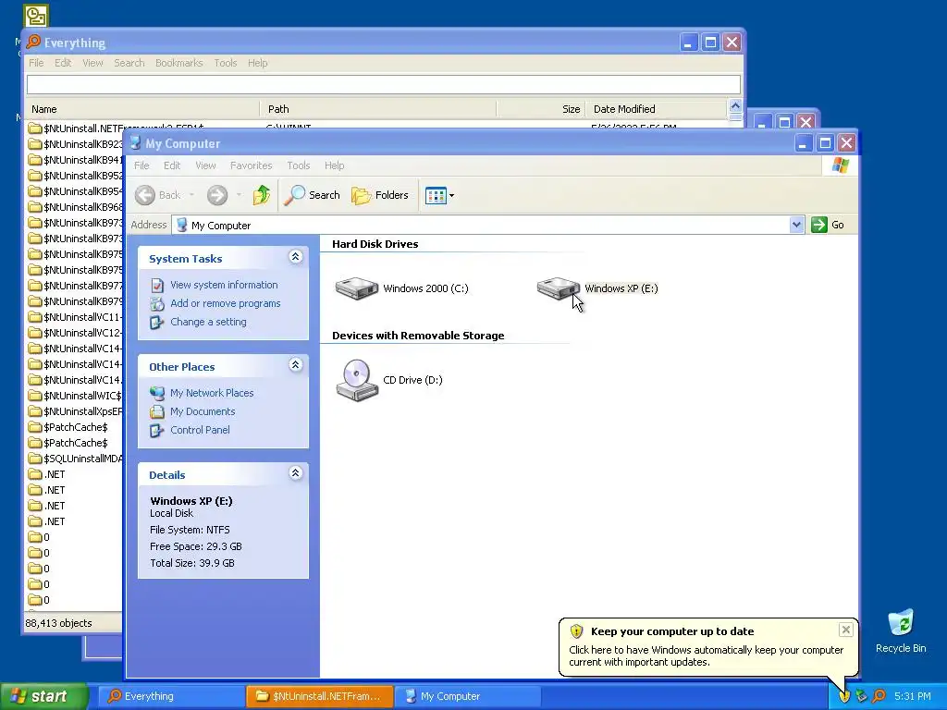
Task: Open the Views dropdown button
Action: click(439, 195)
